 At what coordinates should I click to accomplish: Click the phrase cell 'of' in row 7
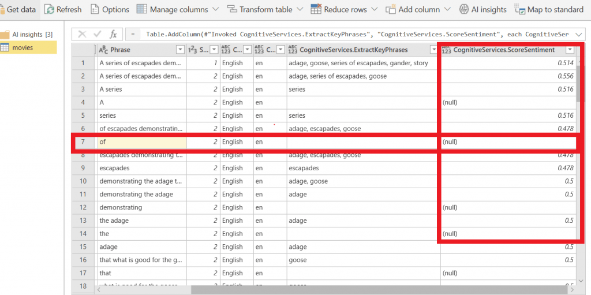pyautogui.click(x=142, y=142)
